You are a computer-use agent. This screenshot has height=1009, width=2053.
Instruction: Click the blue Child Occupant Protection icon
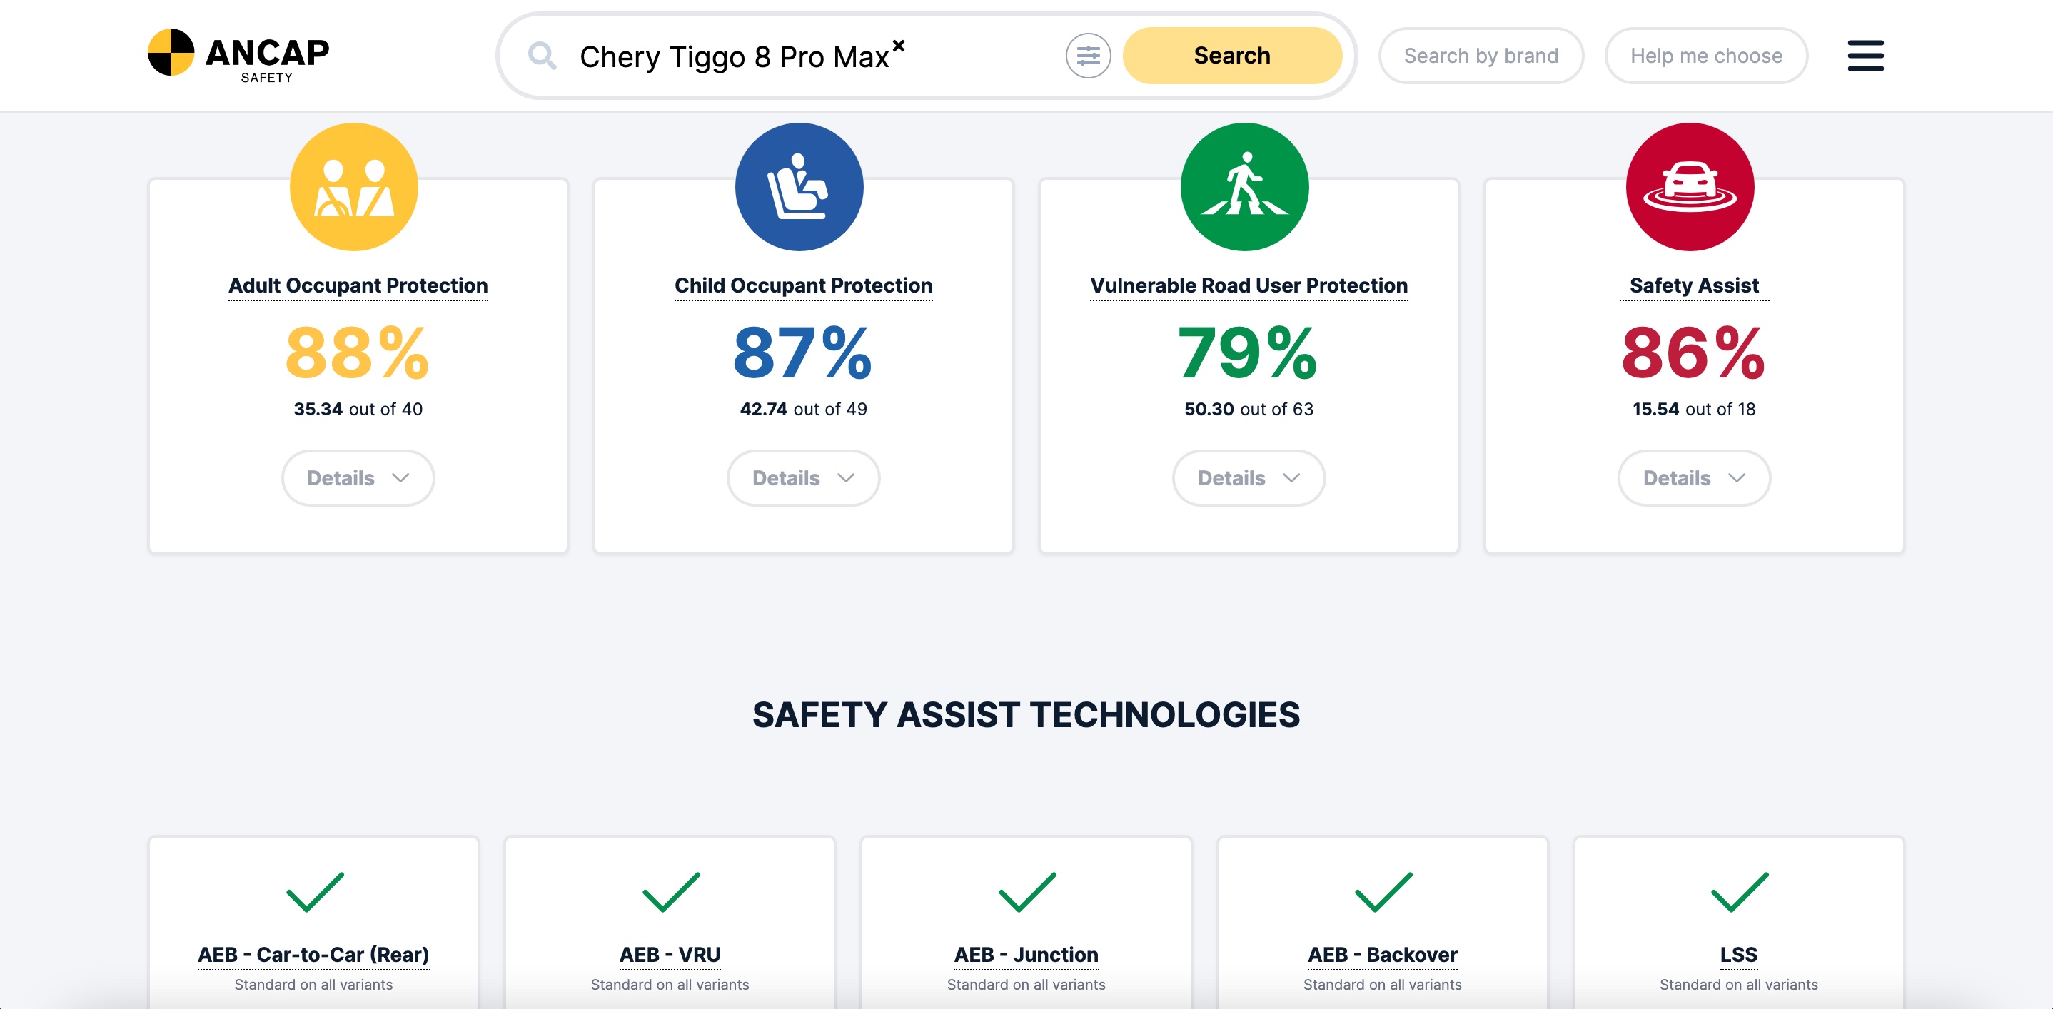(799, 186)
